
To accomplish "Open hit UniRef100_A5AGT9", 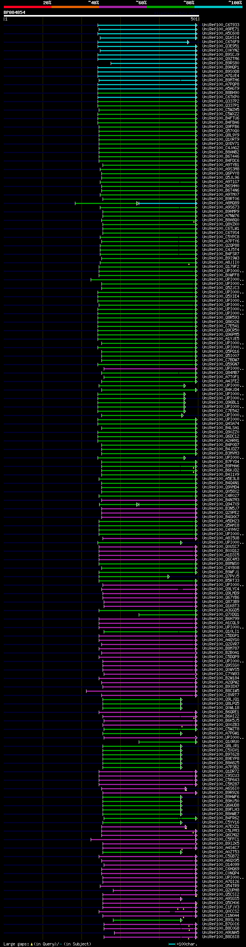I will (x=221, y=89).
